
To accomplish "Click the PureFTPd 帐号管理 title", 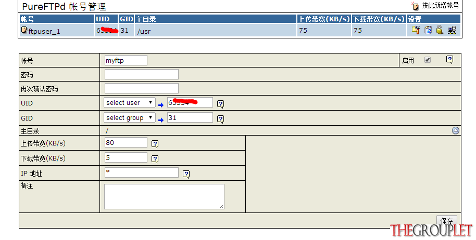I will 64,6.
